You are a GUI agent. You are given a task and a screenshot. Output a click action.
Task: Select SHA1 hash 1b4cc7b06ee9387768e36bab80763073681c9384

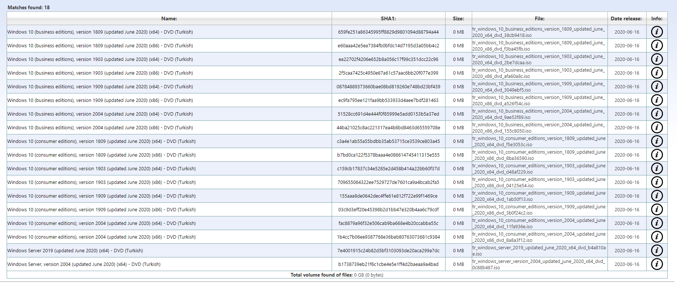[388, 237]
